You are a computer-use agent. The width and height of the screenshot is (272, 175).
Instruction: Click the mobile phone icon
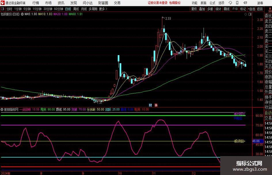(237, 3)
